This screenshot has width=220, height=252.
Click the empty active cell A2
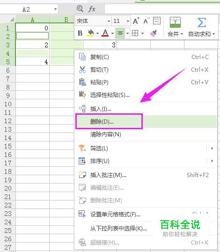point(32,36)
